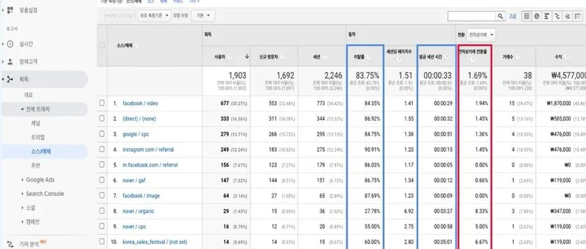Open the 채널 report in sidebar
Screen dimensions: 586x249
(35, 123)
